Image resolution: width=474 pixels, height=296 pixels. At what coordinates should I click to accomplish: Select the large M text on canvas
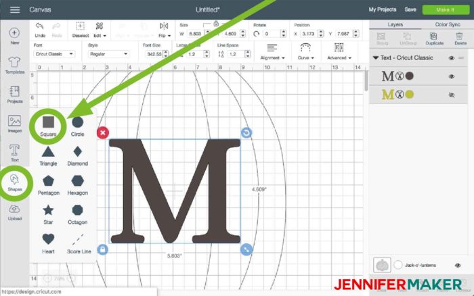point(175,191)
